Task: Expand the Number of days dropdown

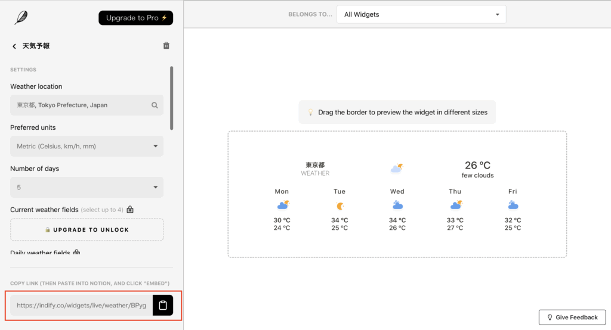Action: [x=87, y=187]
